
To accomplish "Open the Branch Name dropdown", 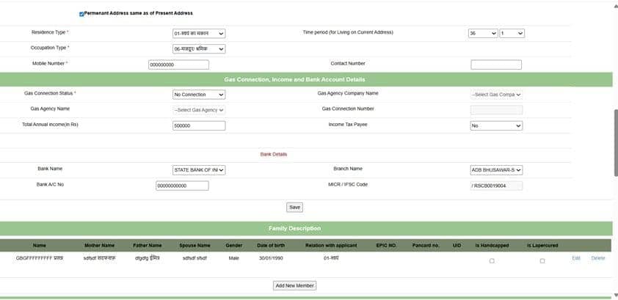I will [x=496, y=170].
